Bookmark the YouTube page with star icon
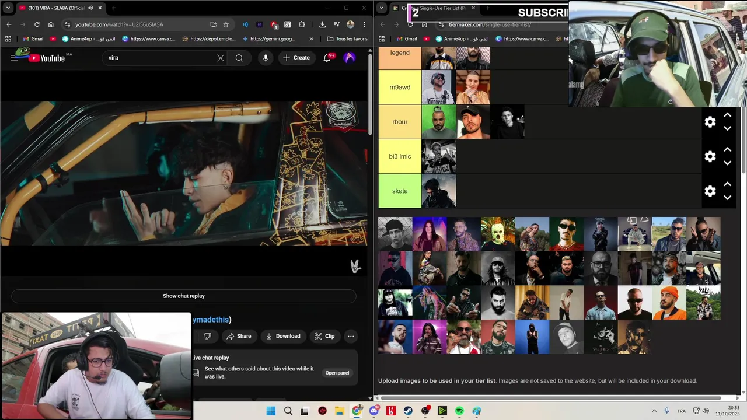 point(226,24)
